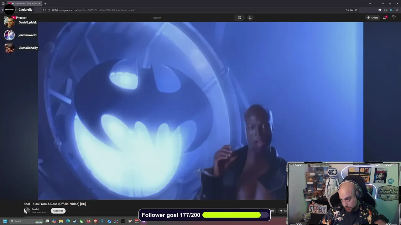Viewport: 401px width, 225px height.
Task: Open Microsoft Store from the taskbar
Action: (x=102, y=221)
